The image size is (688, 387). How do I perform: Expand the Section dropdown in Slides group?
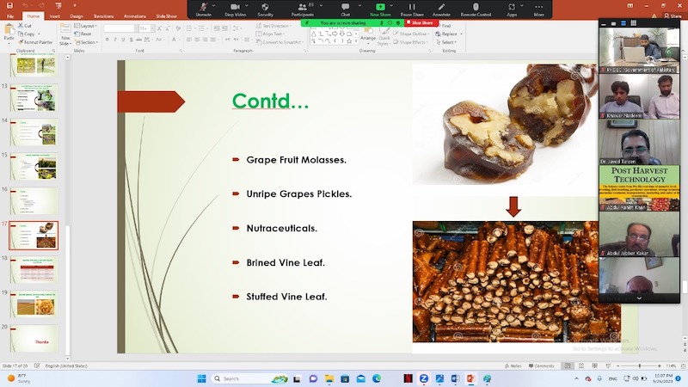pyautogui.click(x=88, y=42)
